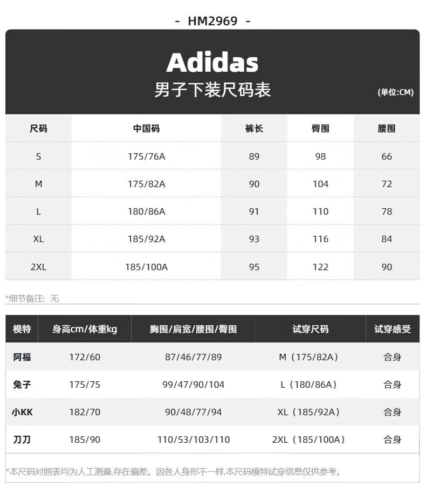Click 小KK try-on size XL（185/92A）
This screenshot has width=426, height=494.
point(308,412)
